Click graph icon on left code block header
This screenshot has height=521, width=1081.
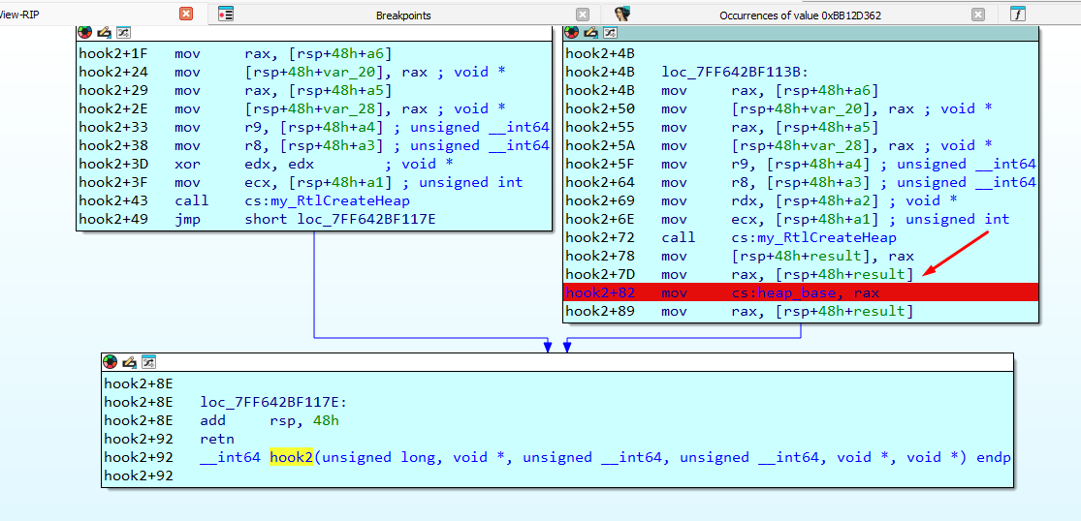coord(123,32)
